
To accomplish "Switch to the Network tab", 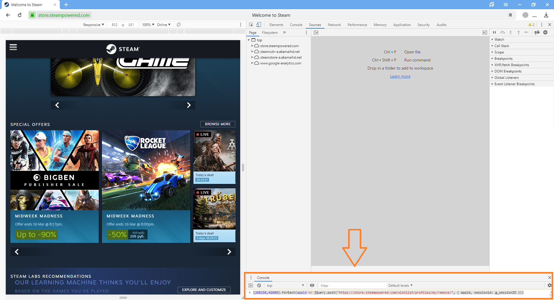I will point(334,25).
